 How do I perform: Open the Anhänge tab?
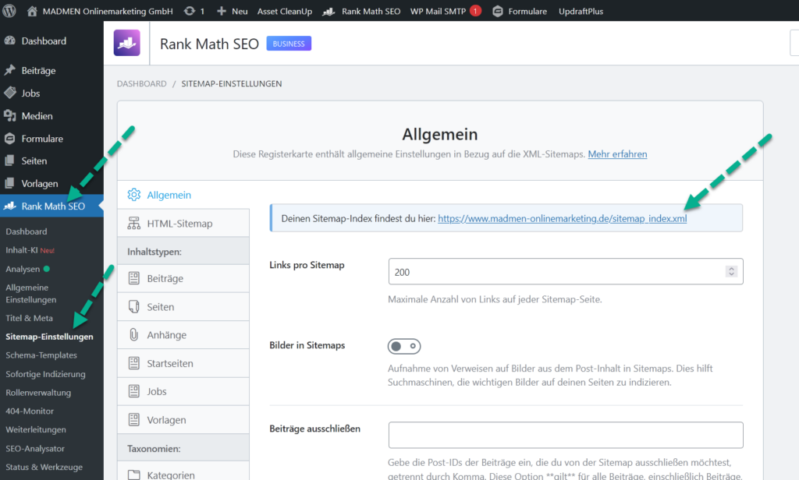coord(183,335)
